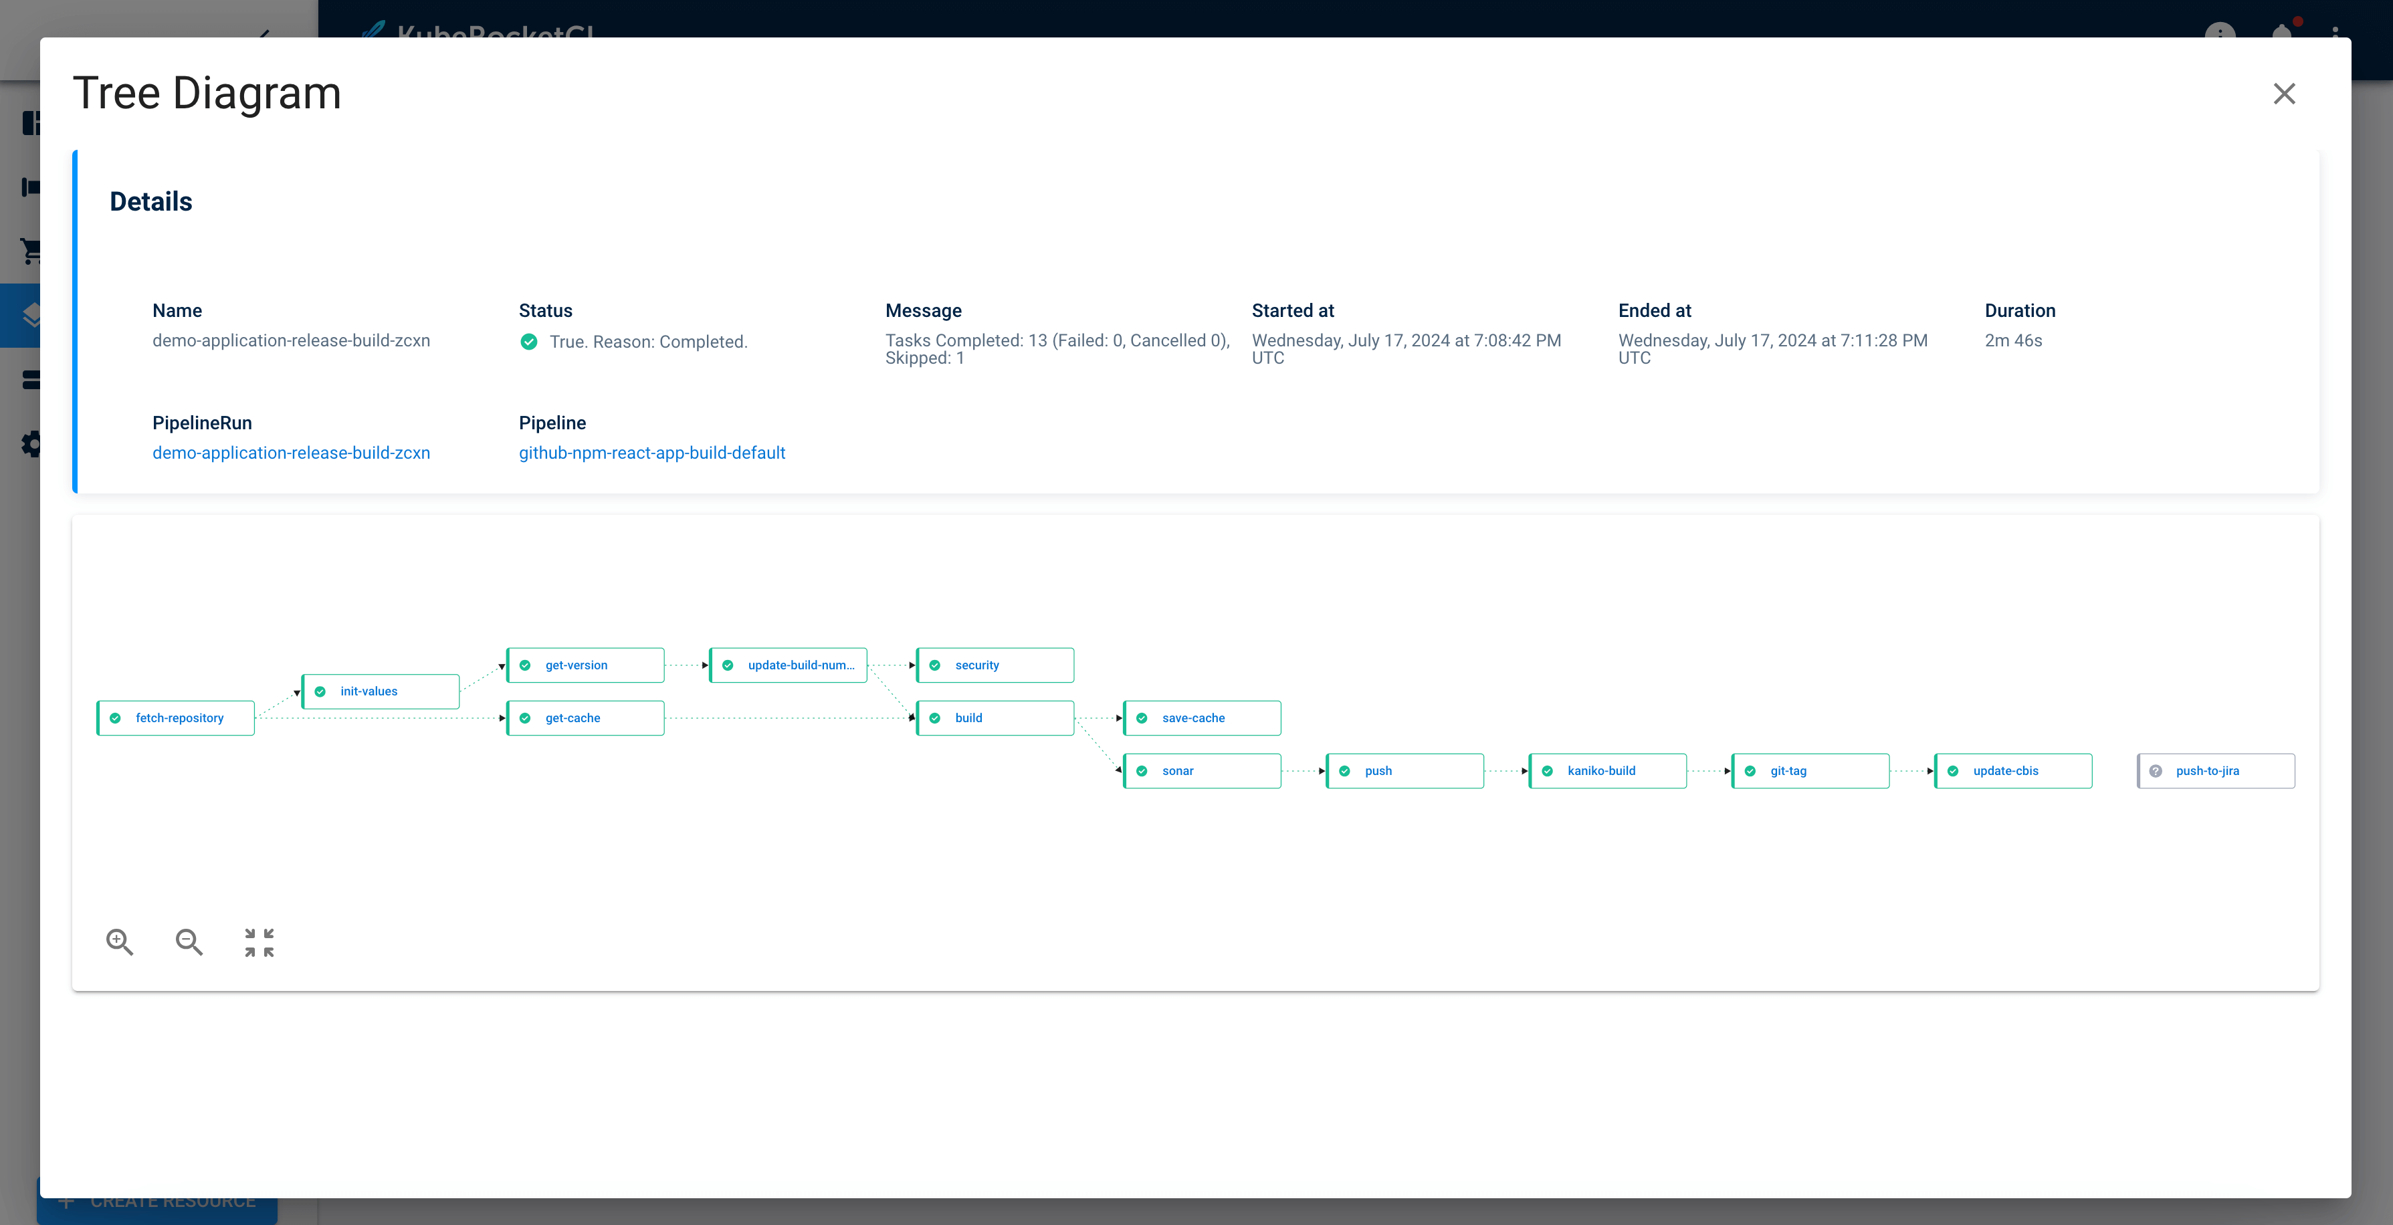This screenshot has width=2393, height=1225.
Task: Click the Tasks Completed message text
Action: pyautogui.click(x=1057, y=349)
